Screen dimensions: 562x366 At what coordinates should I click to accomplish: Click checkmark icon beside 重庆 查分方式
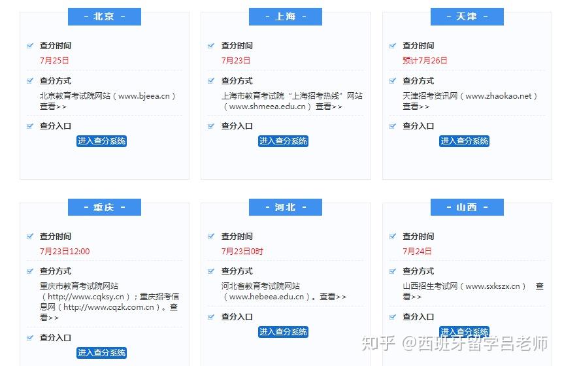(30, 271)
